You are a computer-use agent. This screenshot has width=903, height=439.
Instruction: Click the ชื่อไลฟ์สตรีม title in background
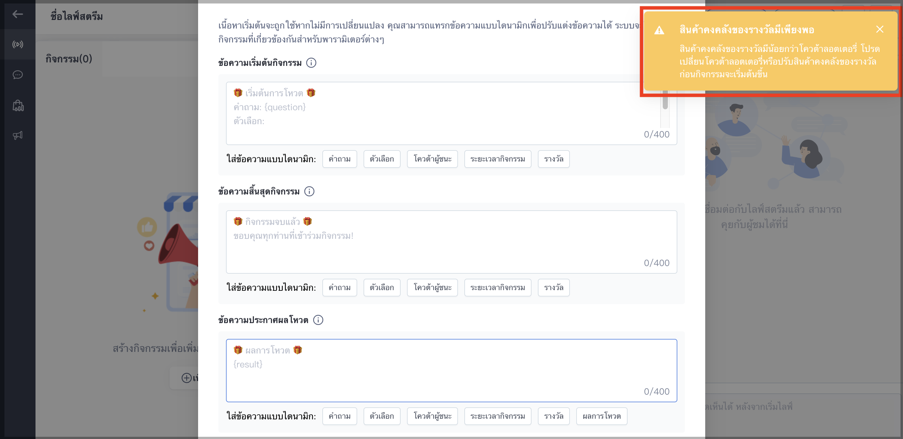click(x=76, y=16)
